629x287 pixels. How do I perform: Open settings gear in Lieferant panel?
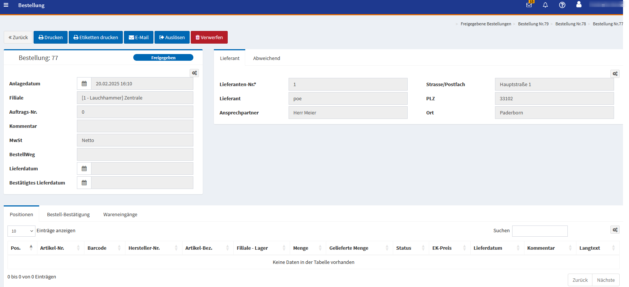tap(615, 74)
